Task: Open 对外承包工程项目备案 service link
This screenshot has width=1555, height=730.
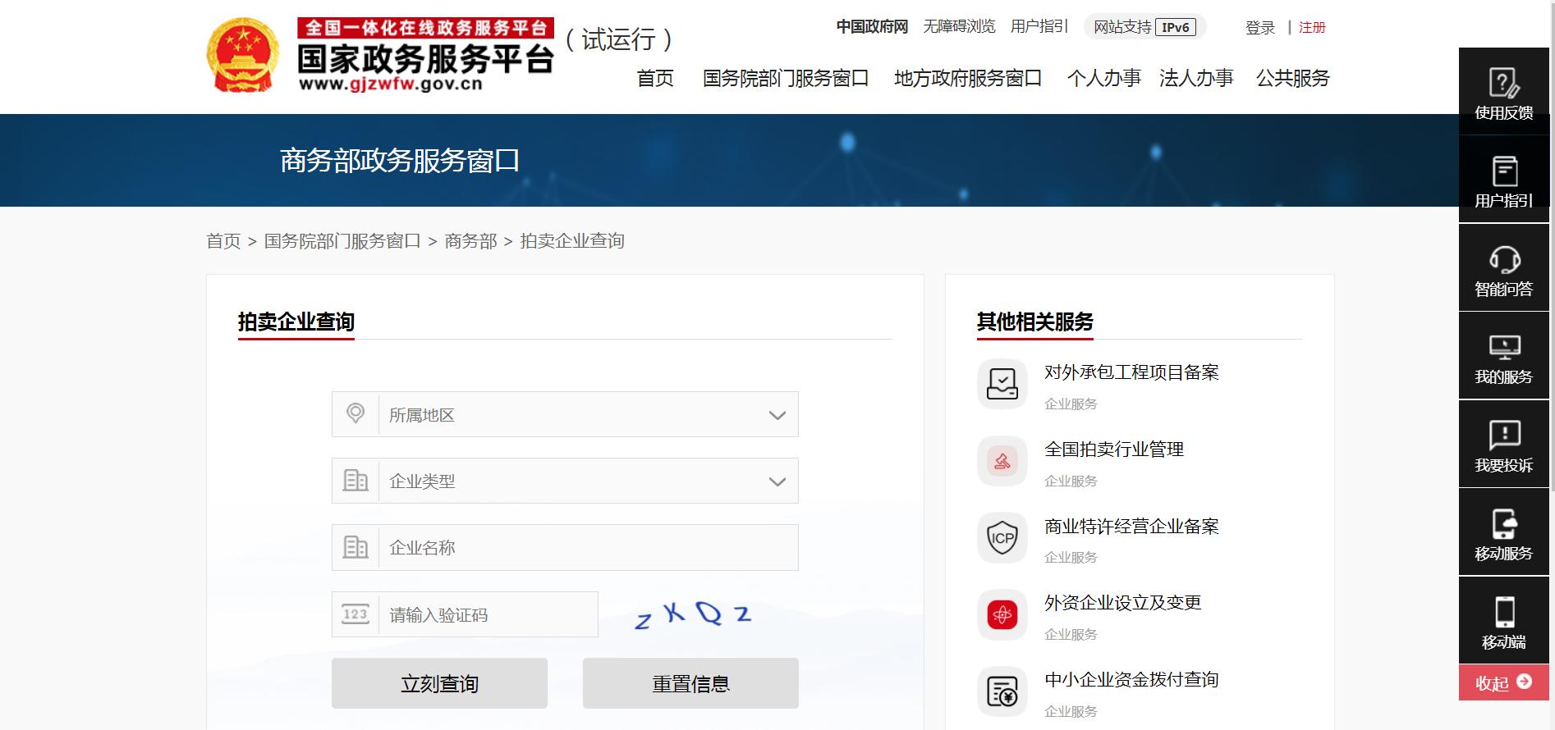Action: point(1131,372)
